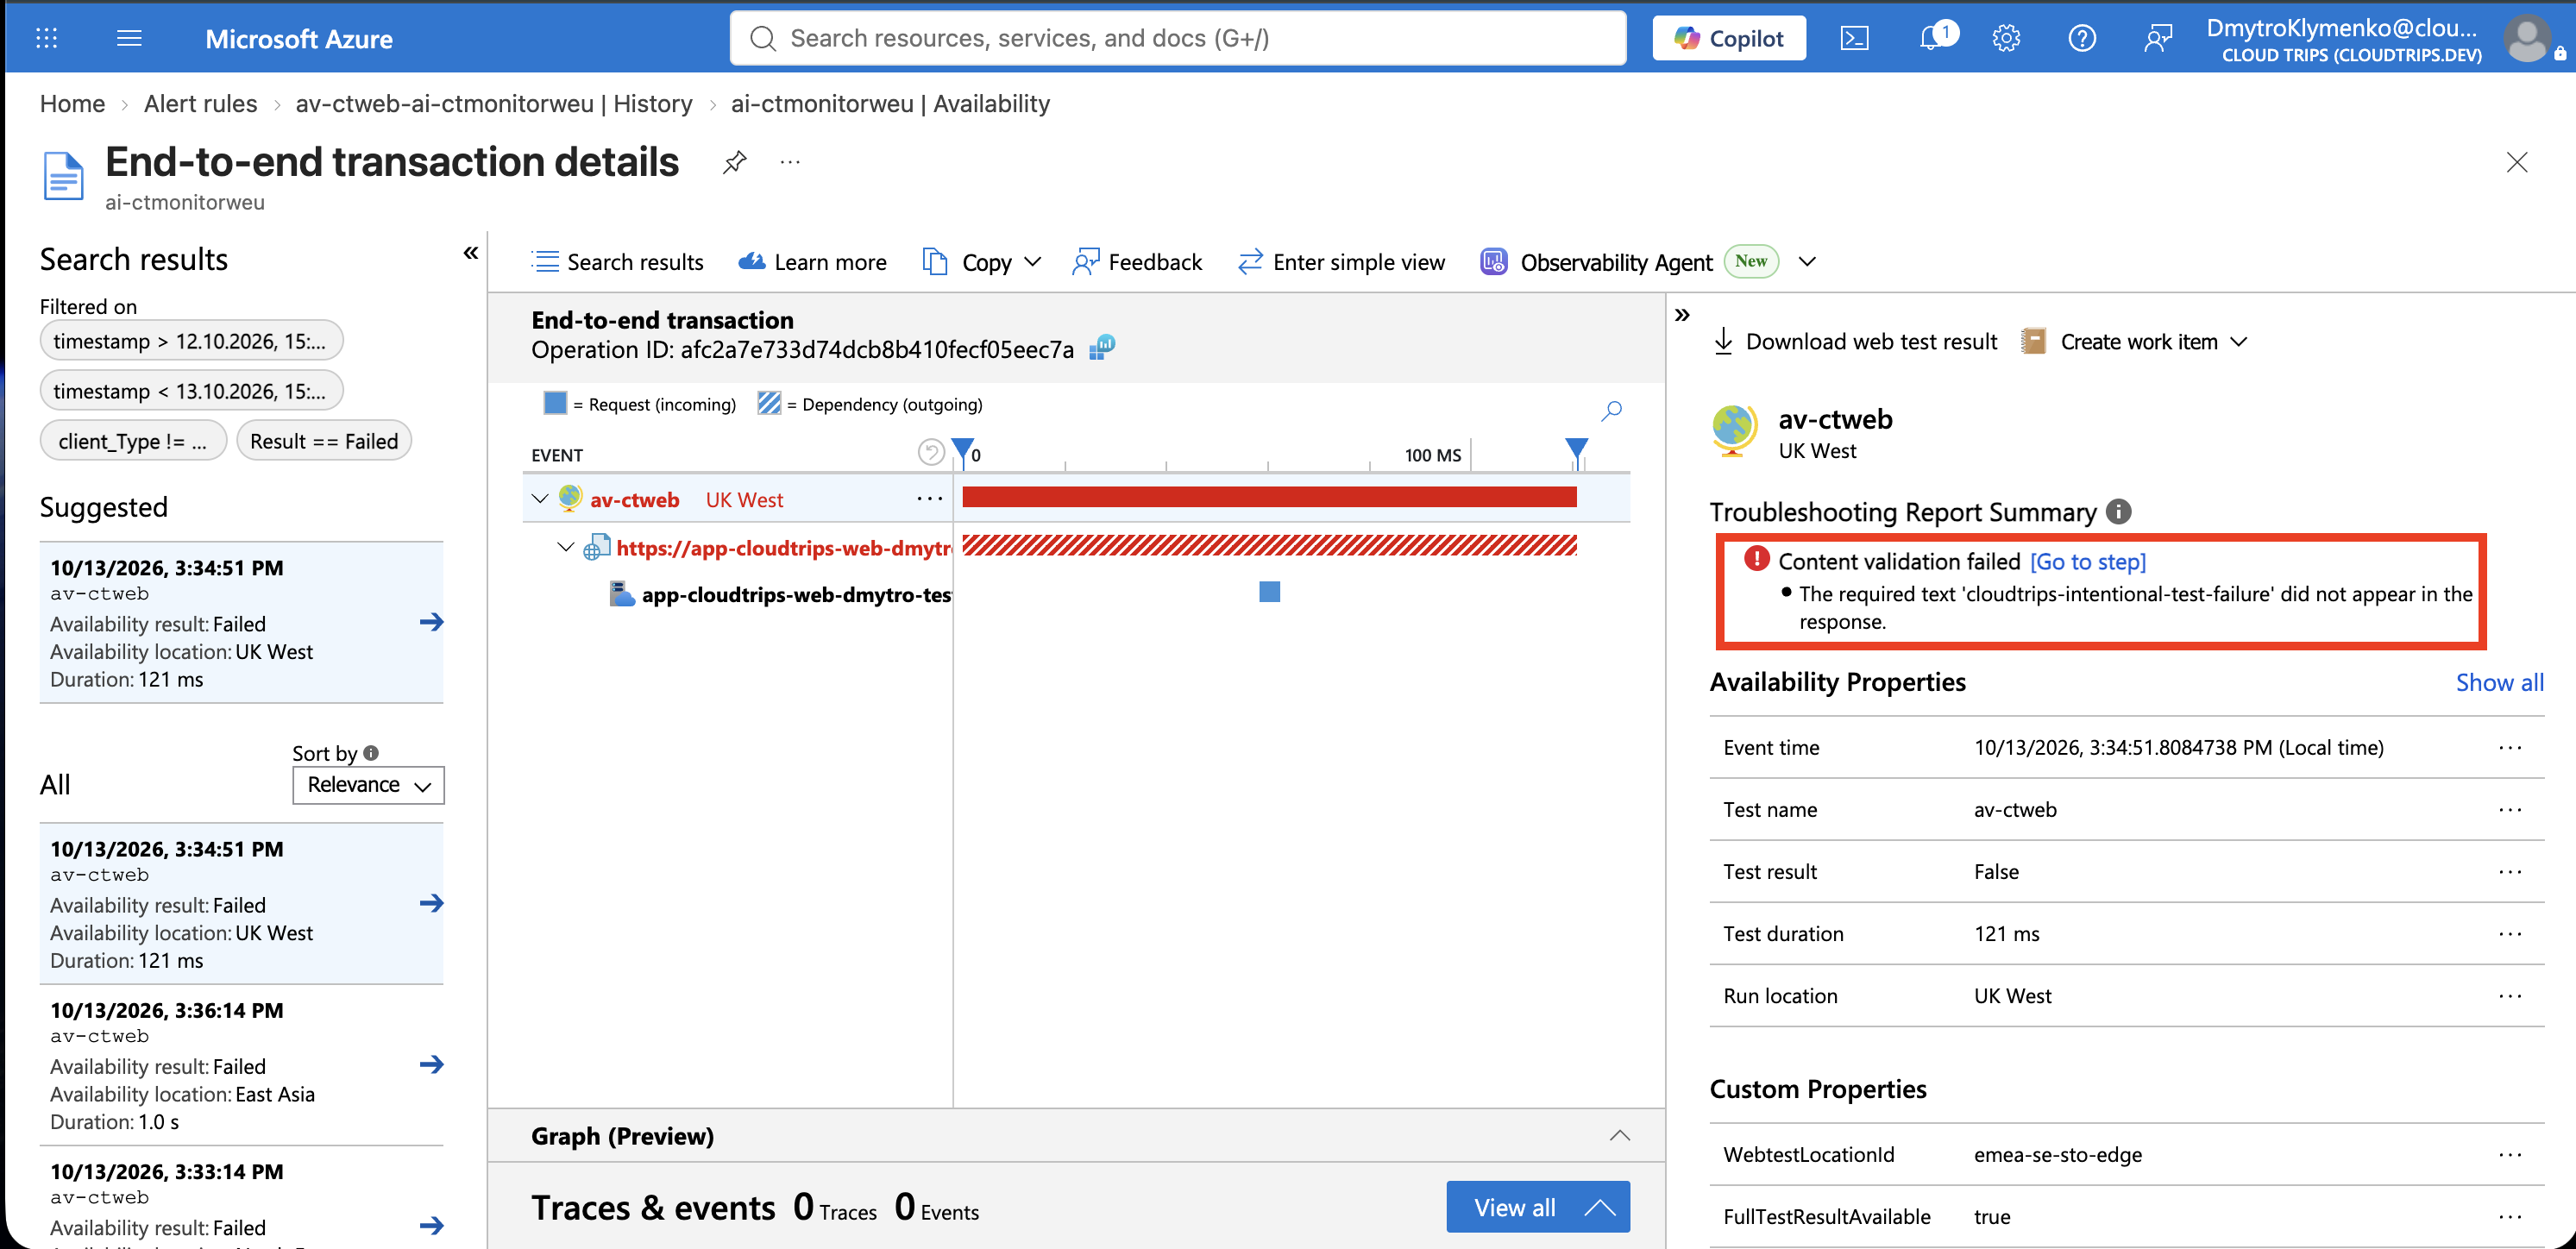Open account profile avatar
2576x1249 pixels.
2527,39
